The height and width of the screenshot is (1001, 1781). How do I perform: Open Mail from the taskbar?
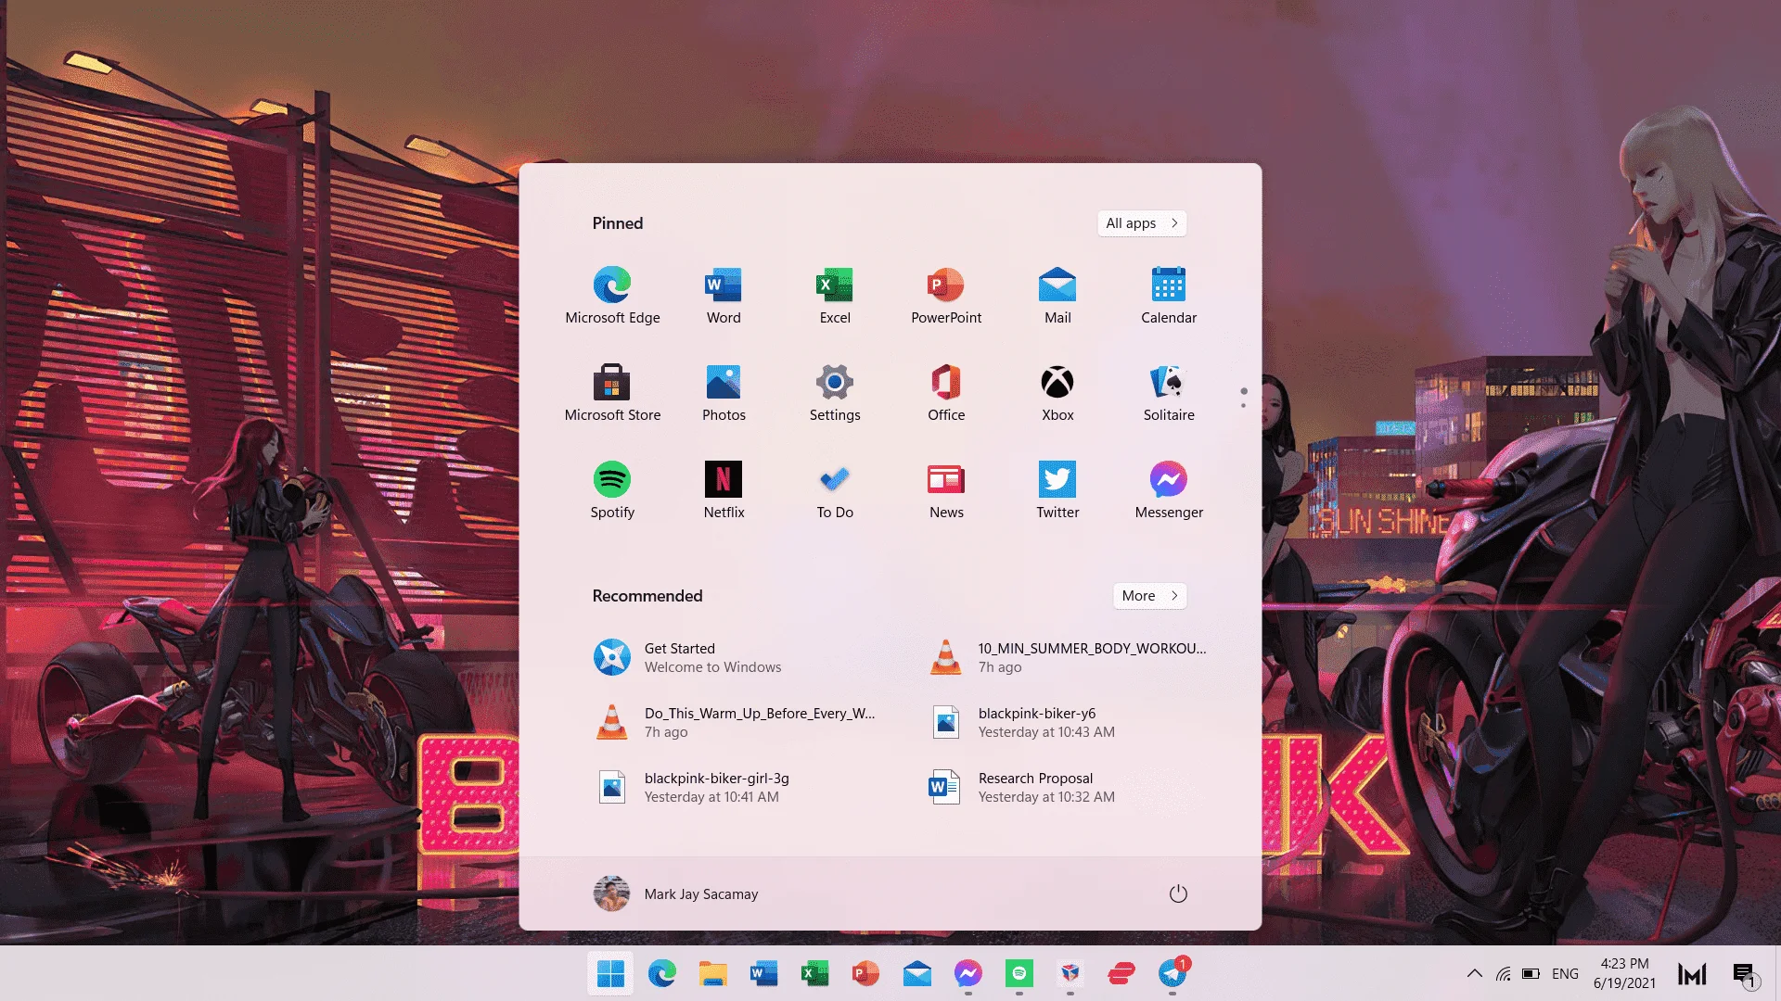click(916, 973)
